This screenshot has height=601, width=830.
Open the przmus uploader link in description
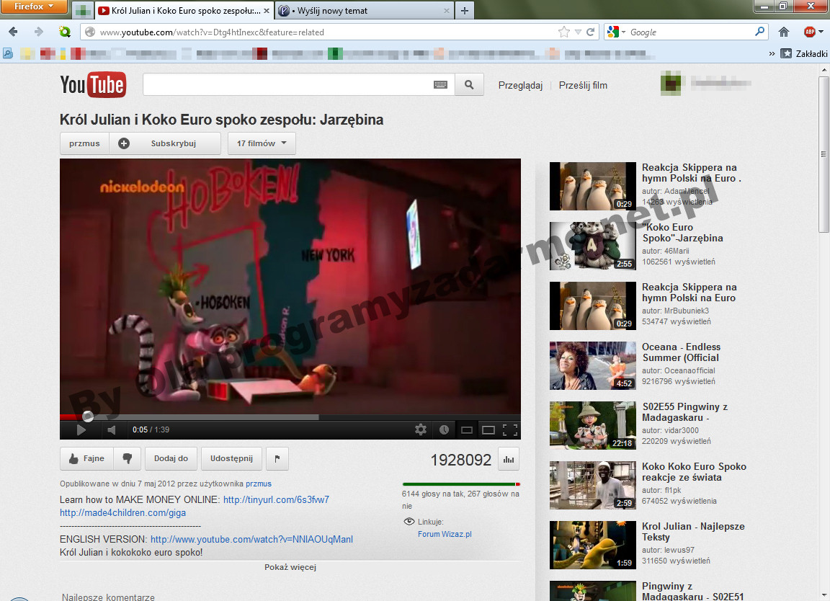(259, 484)
